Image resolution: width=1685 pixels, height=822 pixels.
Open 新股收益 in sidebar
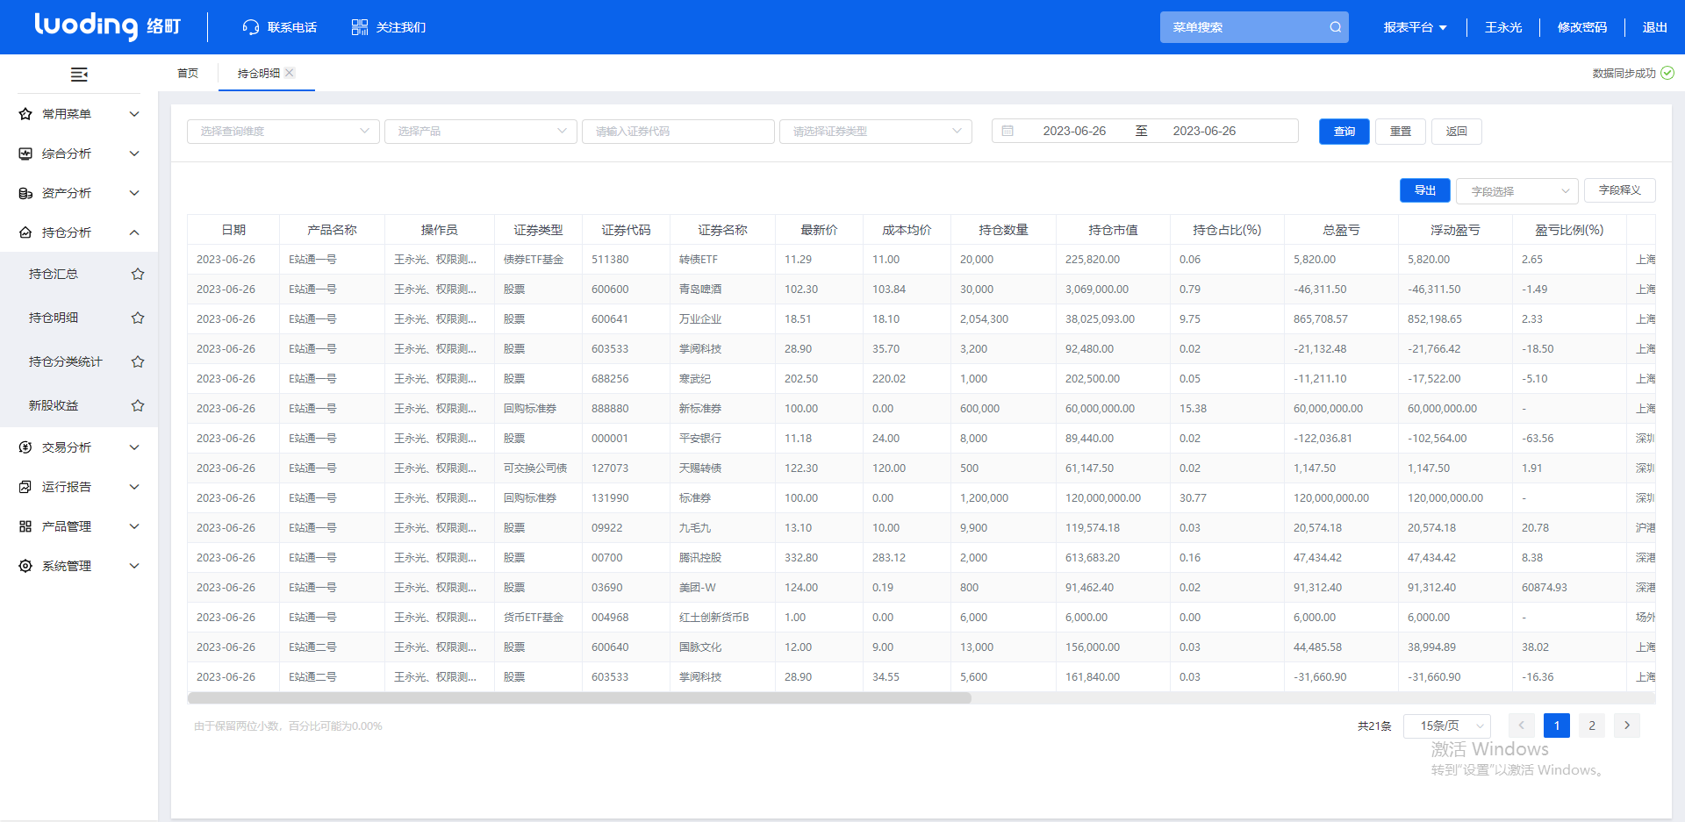point(54,405)
